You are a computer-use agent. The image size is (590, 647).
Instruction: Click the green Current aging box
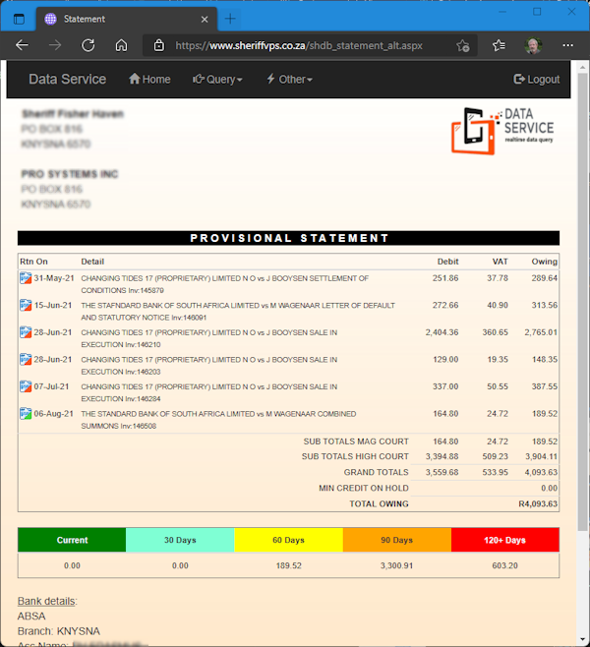click(x=72, y=540)
